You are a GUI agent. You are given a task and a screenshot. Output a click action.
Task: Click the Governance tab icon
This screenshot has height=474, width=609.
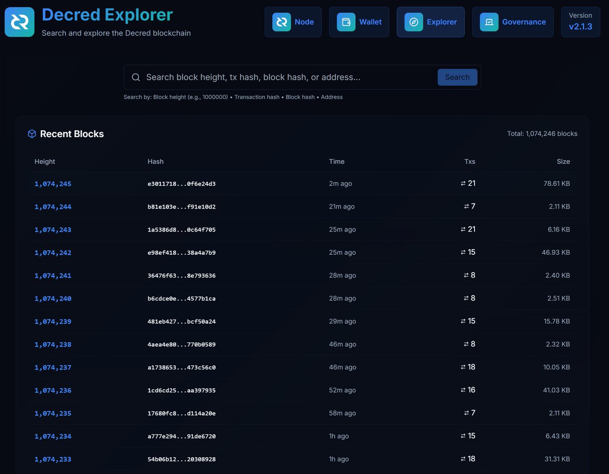click(x=489, y=22)
